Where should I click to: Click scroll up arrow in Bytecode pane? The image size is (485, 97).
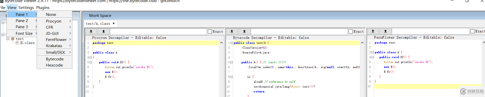point(362,43)
